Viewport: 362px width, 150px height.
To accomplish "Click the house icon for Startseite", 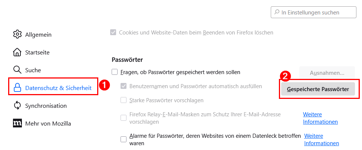I will pyautogui.click(x=17, y=52).
